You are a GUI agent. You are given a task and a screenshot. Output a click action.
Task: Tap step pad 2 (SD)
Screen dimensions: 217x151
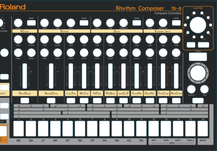point(31,129)
